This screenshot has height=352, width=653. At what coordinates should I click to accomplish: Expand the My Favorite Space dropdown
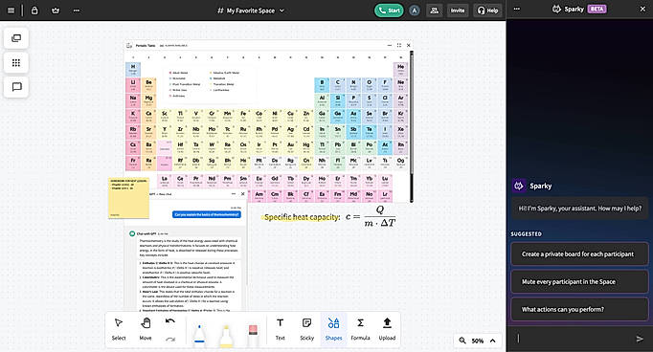pos(251,11)
